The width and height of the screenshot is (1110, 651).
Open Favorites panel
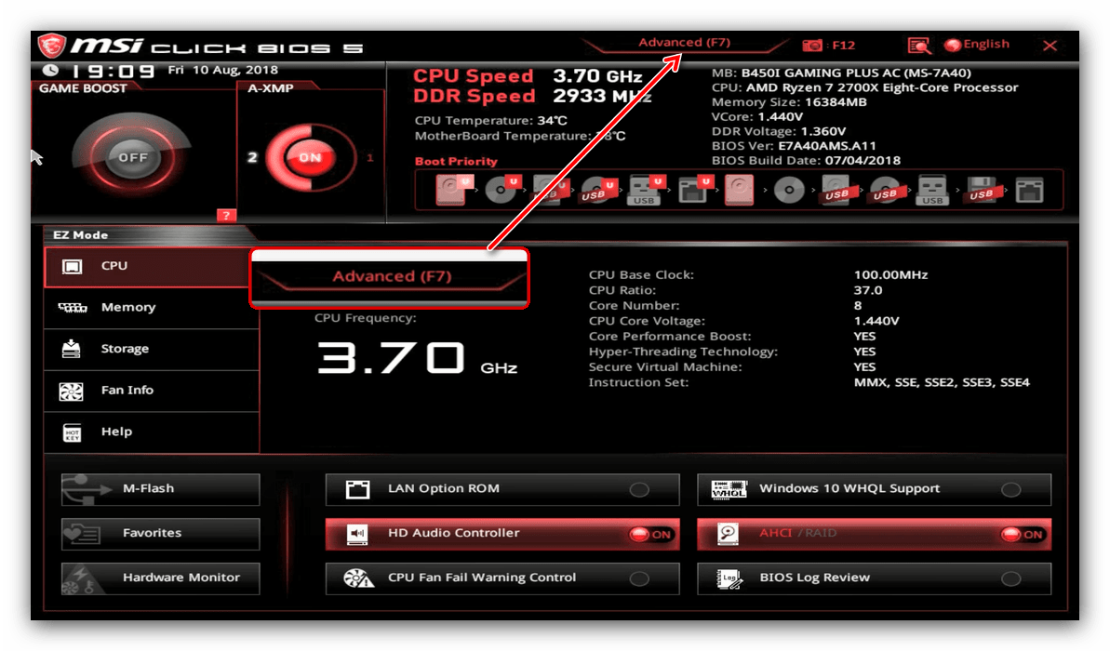(x=160, y=534)
